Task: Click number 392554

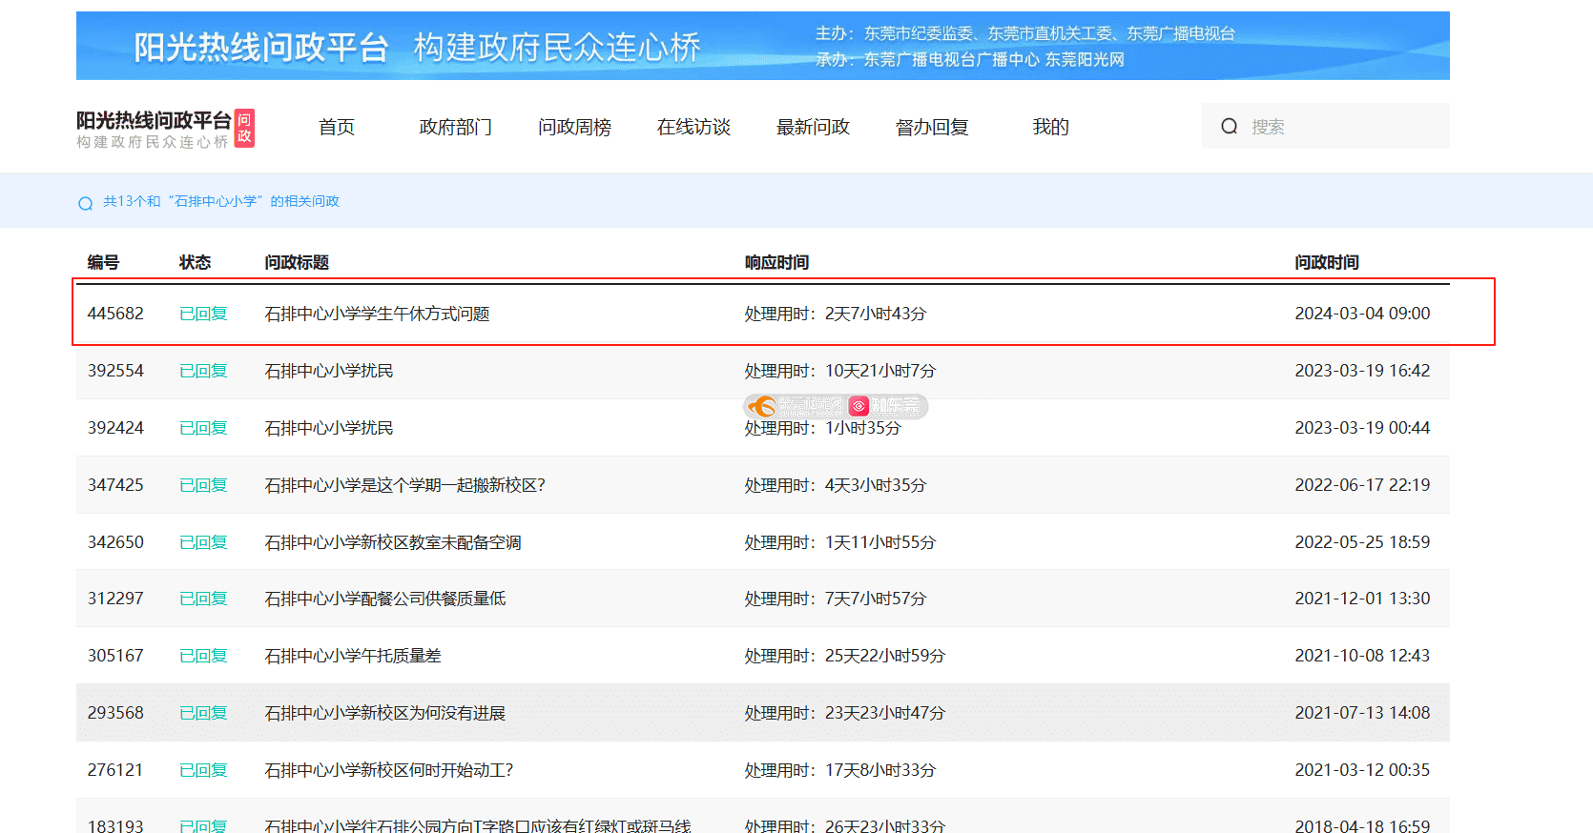Action: [x=115, y=371]
